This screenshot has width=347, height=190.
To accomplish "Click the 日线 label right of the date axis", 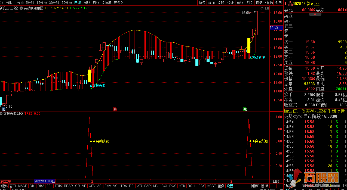I will click(276, 181).
